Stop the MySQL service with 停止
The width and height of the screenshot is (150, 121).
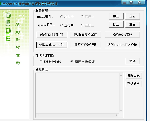[116, 16]
